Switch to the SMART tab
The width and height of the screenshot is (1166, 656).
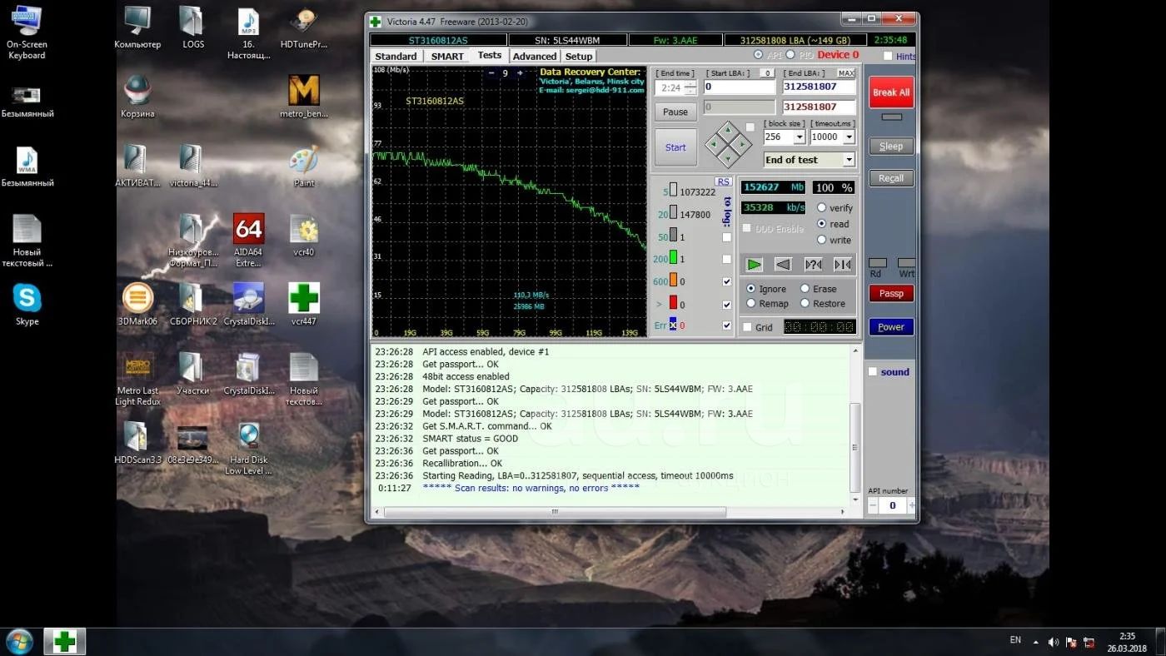pos(447,57)
